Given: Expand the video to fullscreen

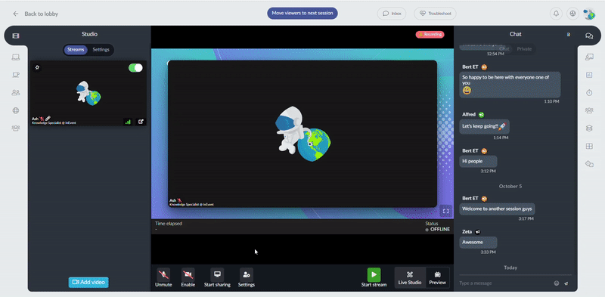Looking at the screenshot, I should [445, 211].
